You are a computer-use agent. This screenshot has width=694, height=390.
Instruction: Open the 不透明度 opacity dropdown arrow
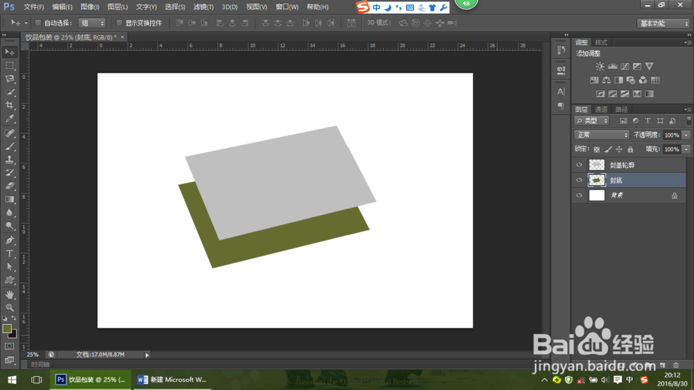[686, 135]
